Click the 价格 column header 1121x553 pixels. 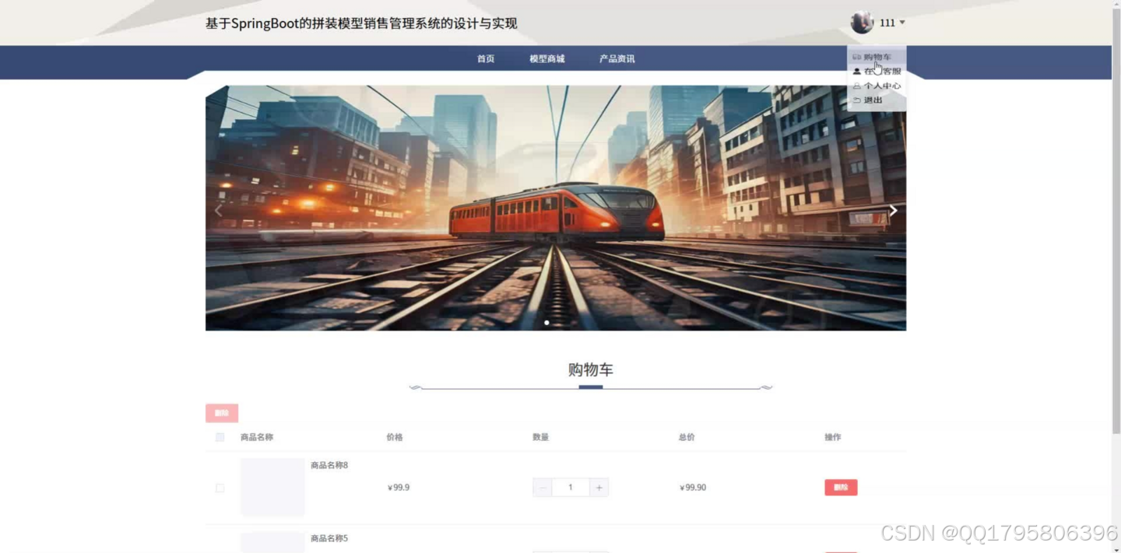click(x=395, y=437)
